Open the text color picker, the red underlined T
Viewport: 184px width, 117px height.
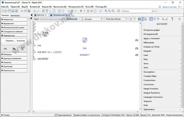tap(163, 19)
